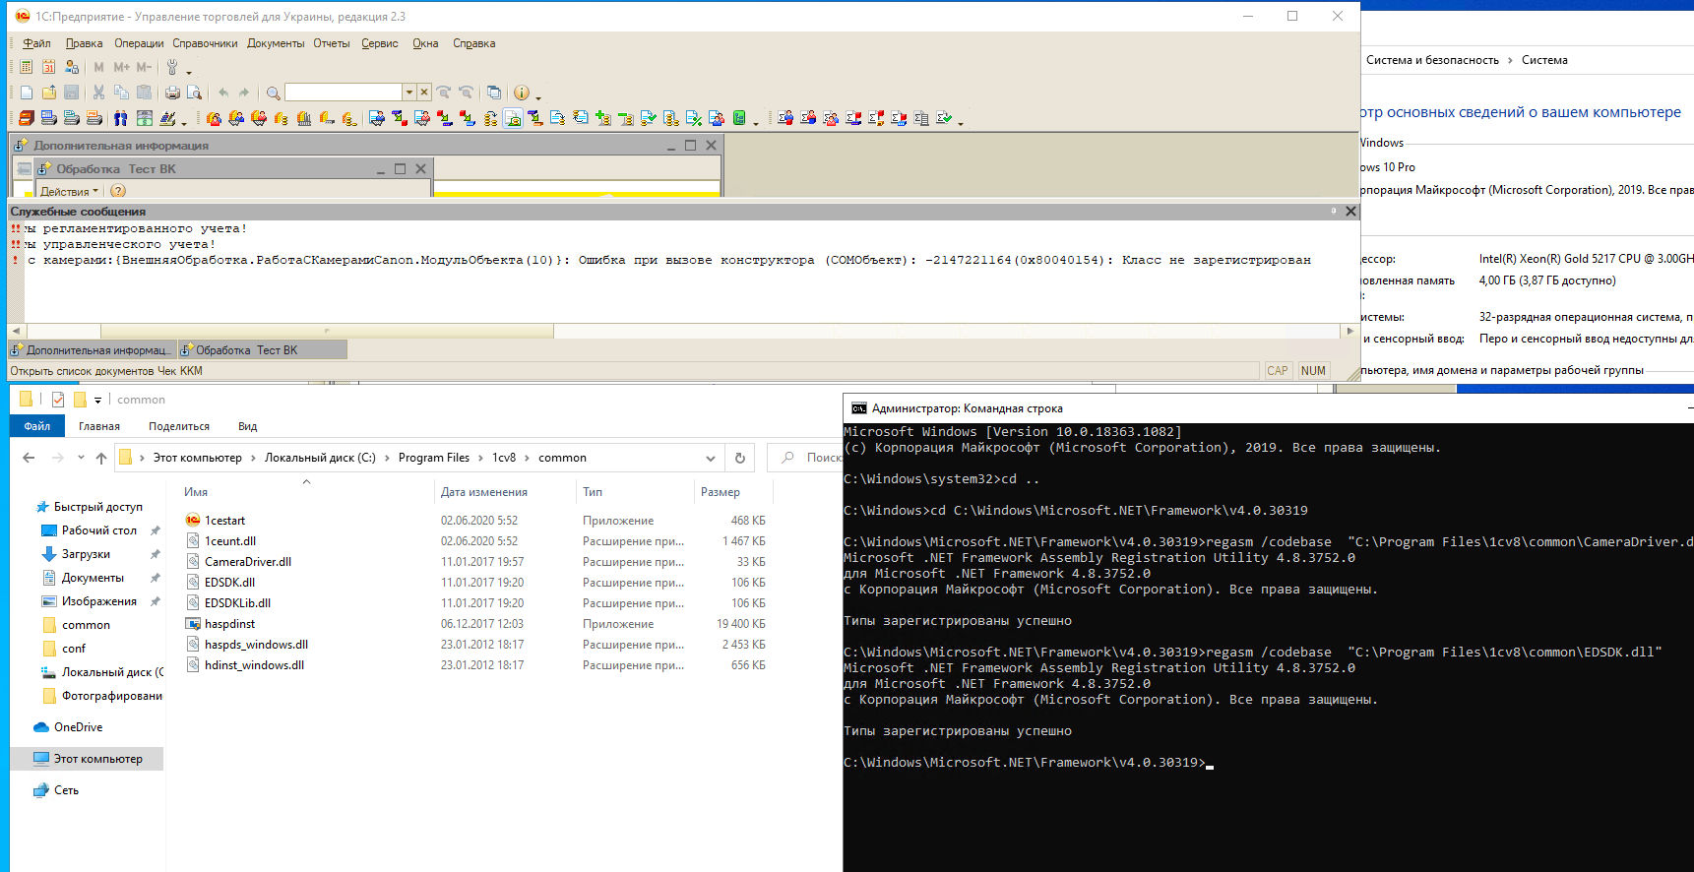The height and width of the screenshot is (872, 1694).
Task: Click the two blue people icon
Action: point(120,118)
